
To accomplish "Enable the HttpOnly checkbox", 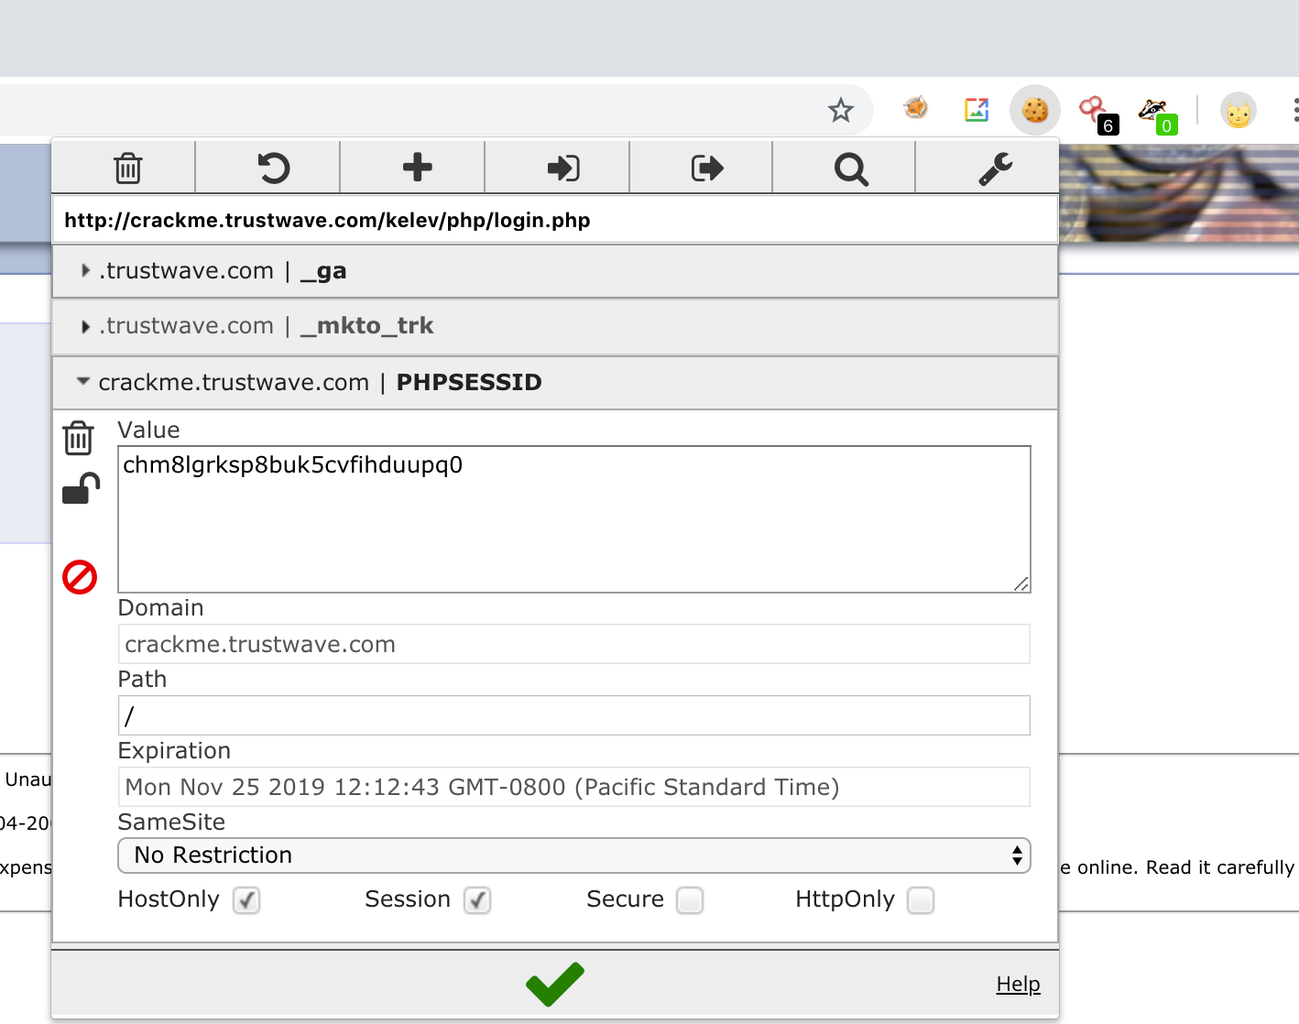I will 921,900.
